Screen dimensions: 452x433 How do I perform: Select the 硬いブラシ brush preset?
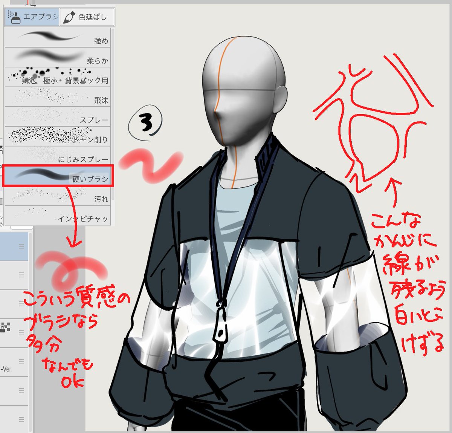[x=58, y=176]
